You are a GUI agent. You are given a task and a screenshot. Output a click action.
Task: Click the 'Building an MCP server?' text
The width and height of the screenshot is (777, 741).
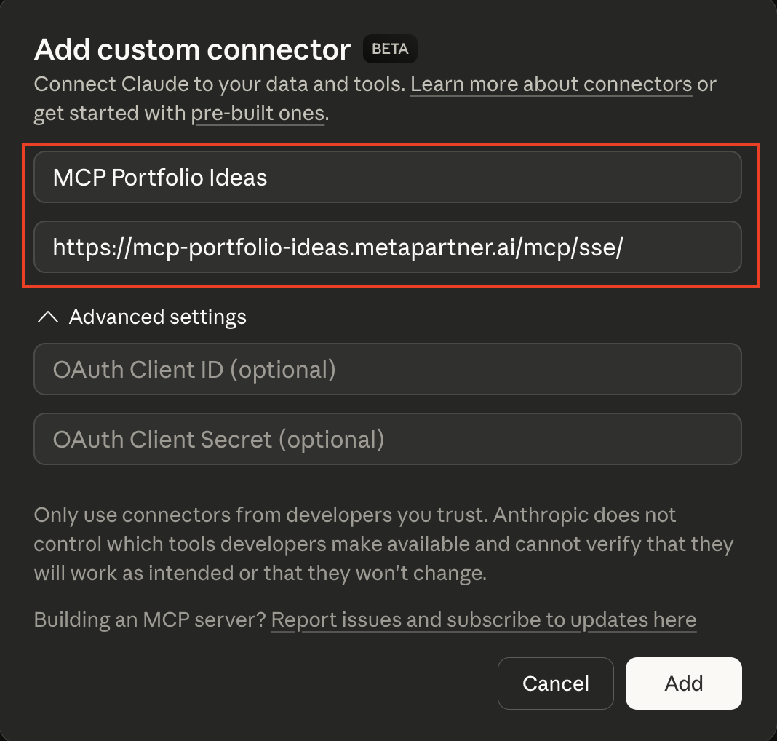coord(150,619)
